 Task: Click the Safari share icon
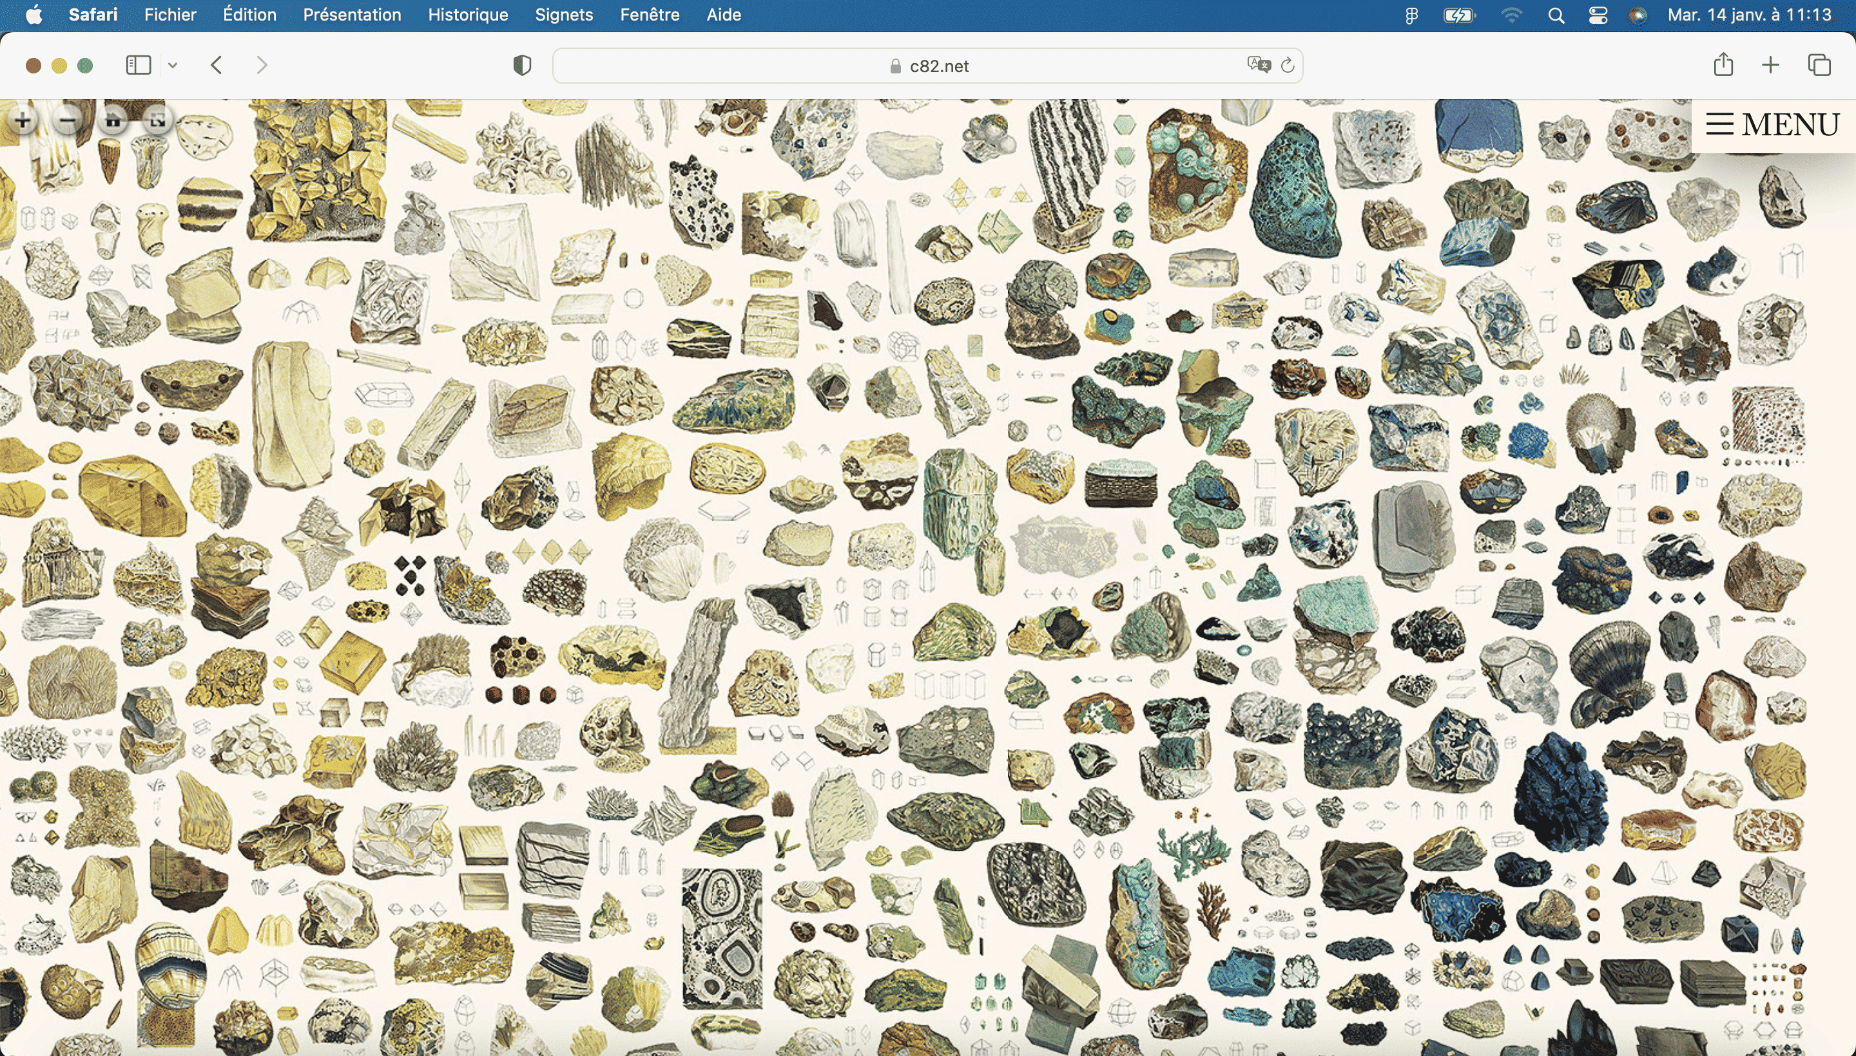click(1723, 65)
